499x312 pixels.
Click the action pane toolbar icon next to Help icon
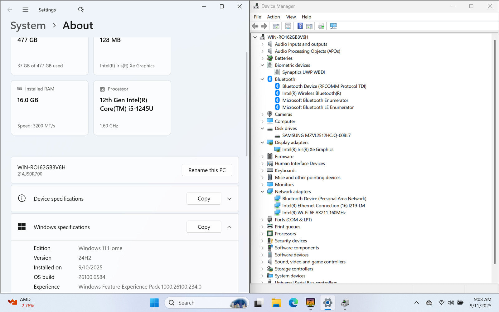pyautogui.click(x=309, y=26)
